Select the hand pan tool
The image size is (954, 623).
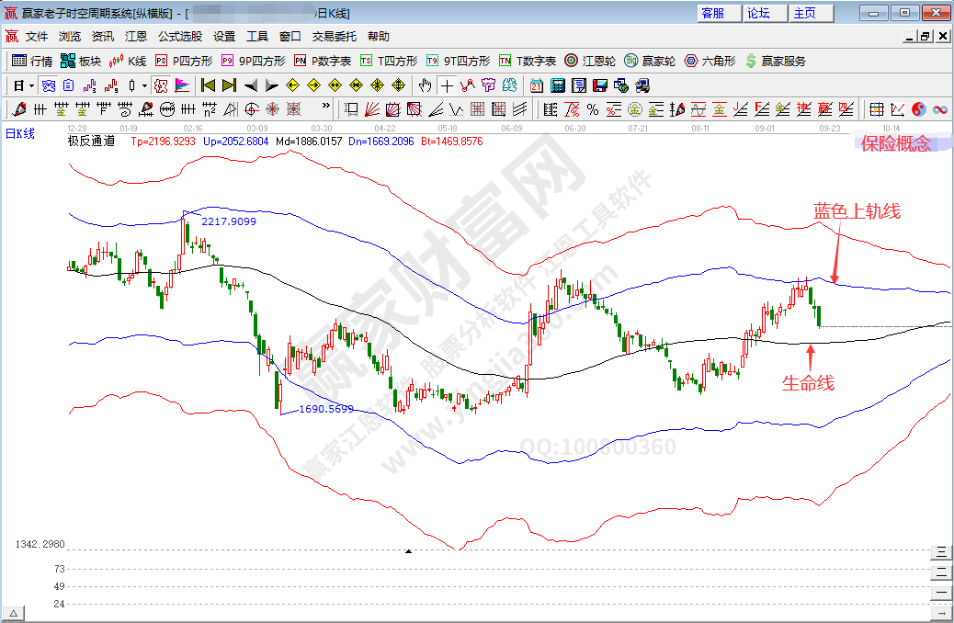point(425,85)
